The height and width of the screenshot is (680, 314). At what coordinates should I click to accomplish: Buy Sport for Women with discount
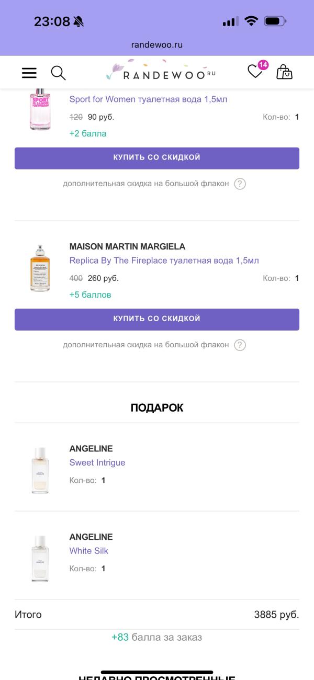tap(157, 158)
